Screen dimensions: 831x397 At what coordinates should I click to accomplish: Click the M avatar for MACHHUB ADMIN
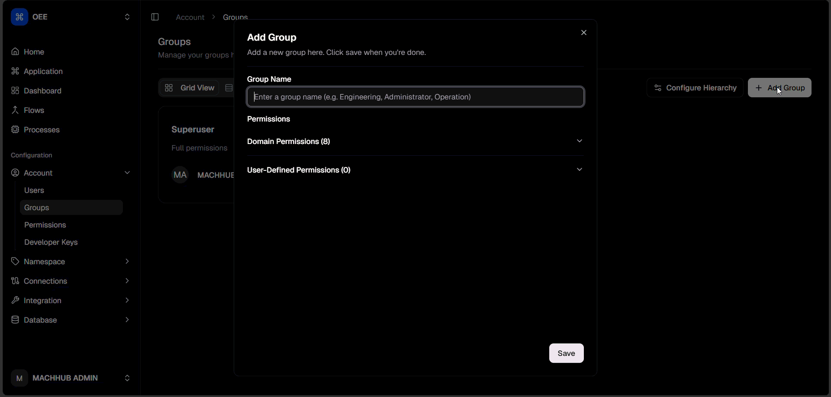pos(19,378)
